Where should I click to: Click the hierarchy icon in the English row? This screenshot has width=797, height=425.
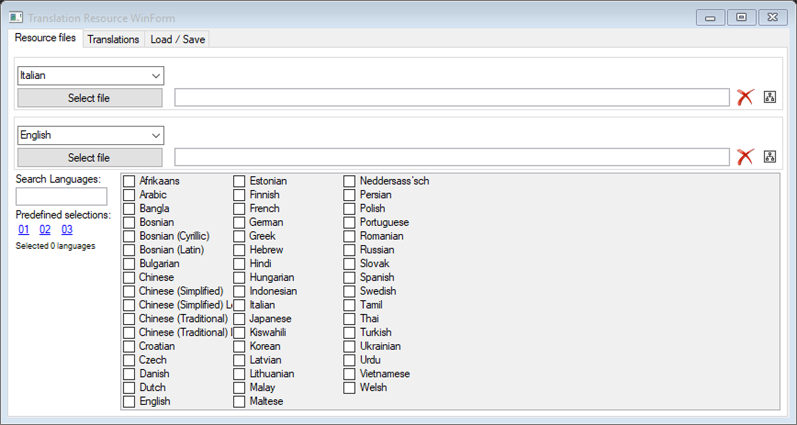(770, 157)
